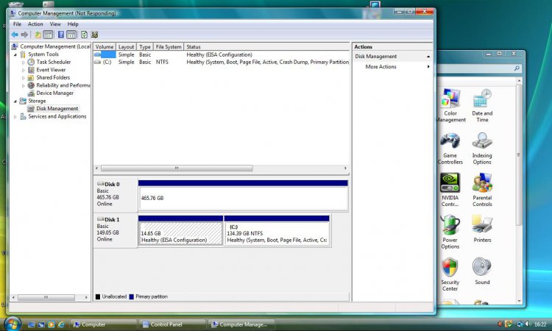Select Computer Management (Local) root node
Viewport: 552px width, 331px height.
tap(51, 46)
